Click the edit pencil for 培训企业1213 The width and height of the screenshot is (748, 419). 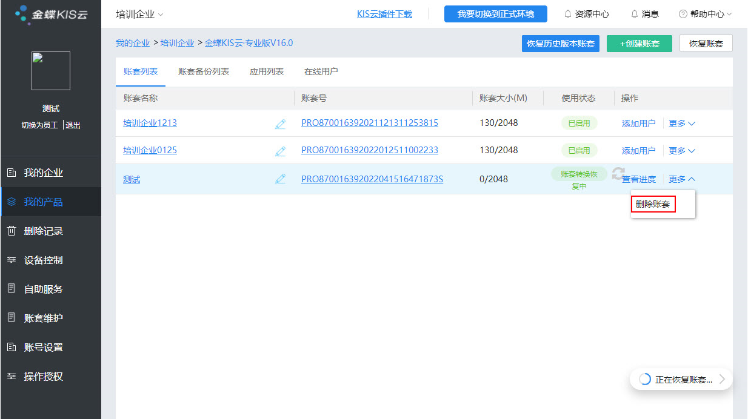click(x=280, y=124)
